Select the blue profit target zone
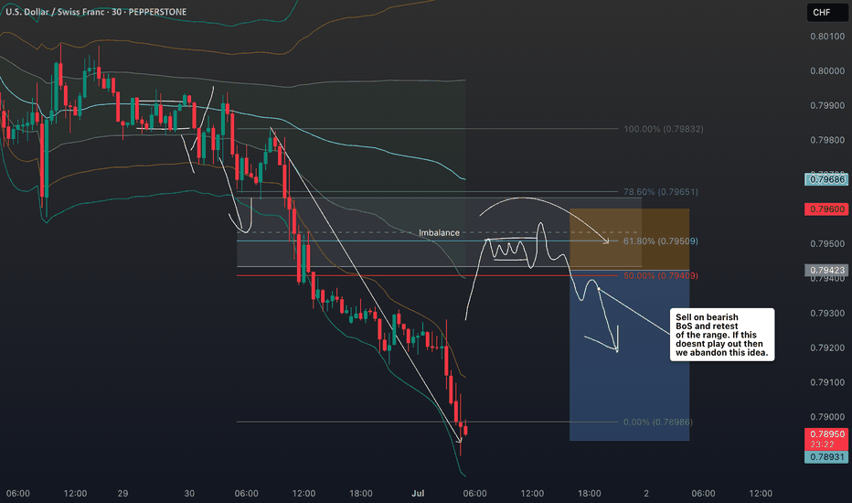Image resolution: width=852 pixels, height=503 pixels. click(629, 356)
